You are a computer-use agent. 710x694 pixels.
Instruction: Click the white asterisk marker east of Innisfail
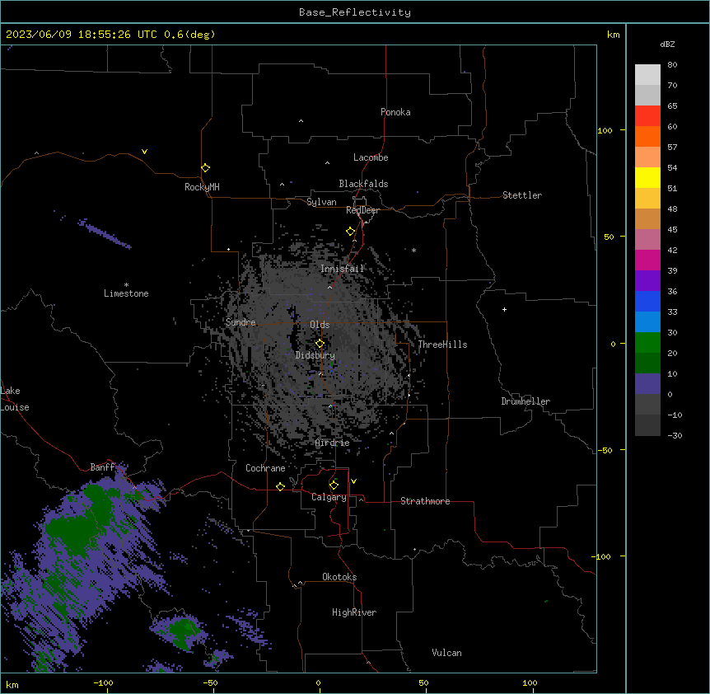click(x=413, y=250)
